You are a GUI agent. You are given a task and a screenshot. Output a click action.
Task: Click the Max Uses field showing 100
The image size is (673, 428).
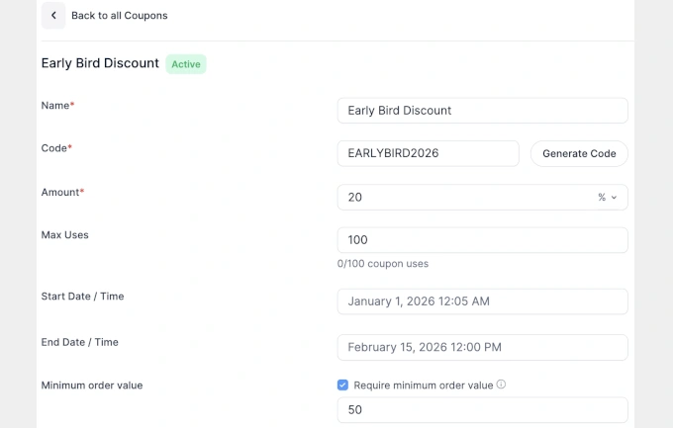pyautogui.click(x=482, y=240)
